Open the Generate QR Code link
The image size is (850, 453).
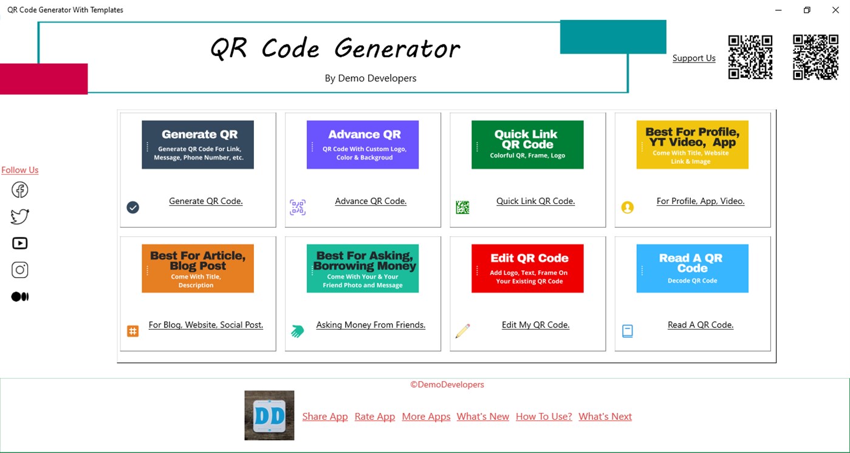(x=206, y=201)
